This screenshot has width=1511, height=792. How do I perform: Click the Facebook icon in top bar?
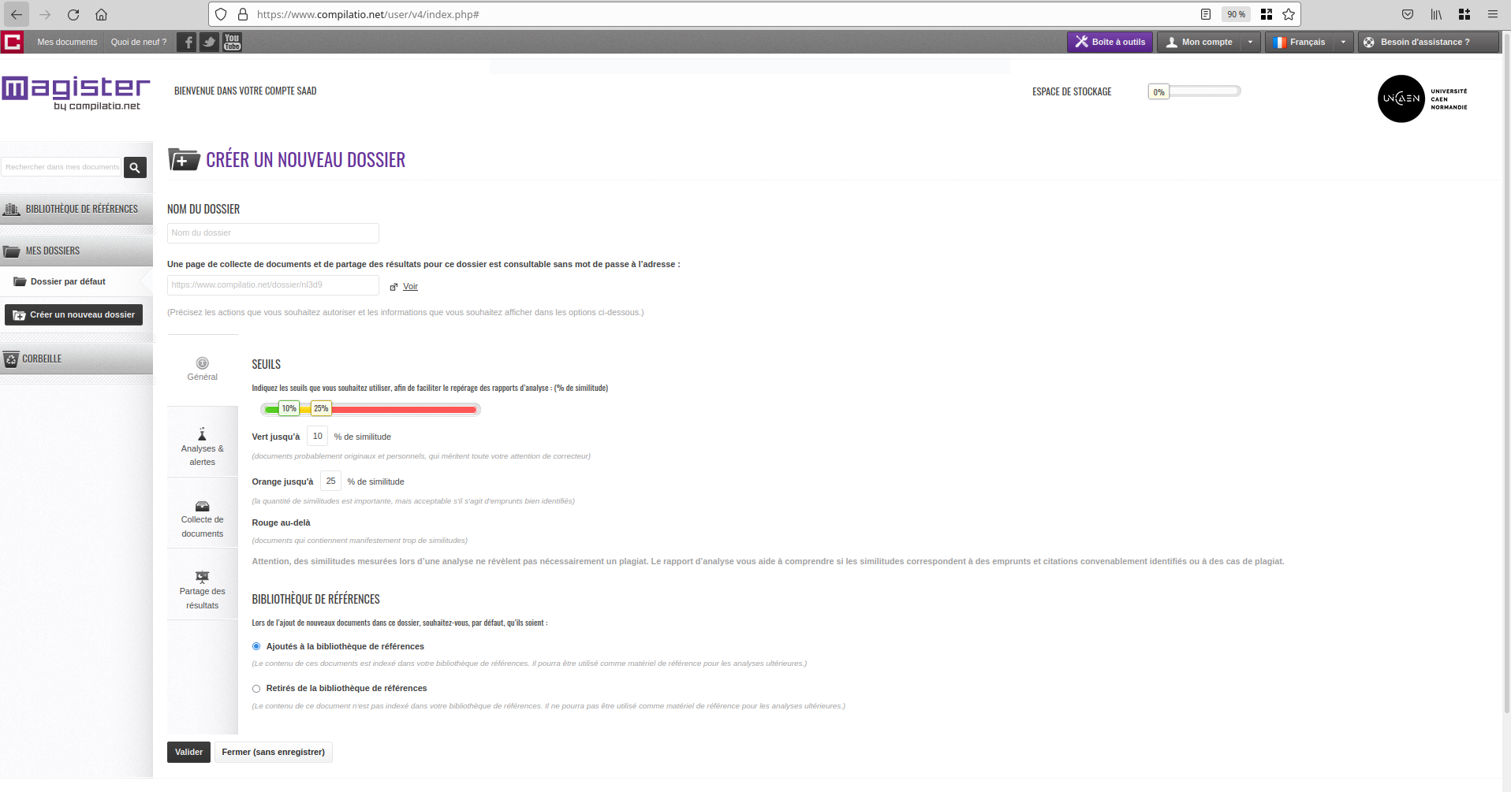[x=186, y=43]
